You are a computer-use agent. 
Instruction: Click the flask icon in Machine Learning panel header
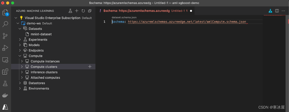coord(70,11)
